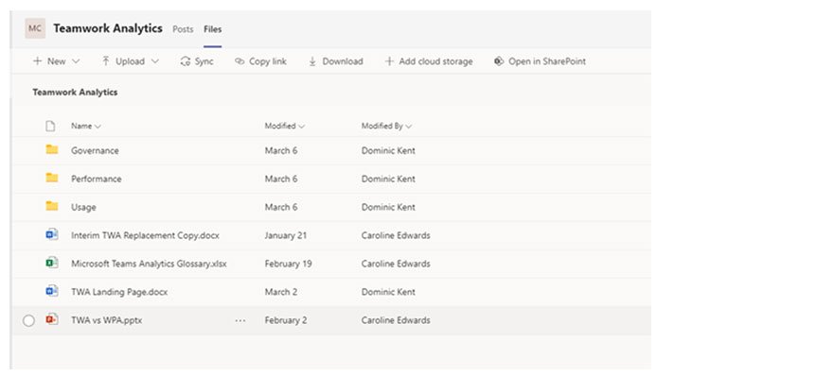Screen dimensions: 834x376
Task: Open Interim TWA Replacement Copy.docx
Action: (145, 235)
